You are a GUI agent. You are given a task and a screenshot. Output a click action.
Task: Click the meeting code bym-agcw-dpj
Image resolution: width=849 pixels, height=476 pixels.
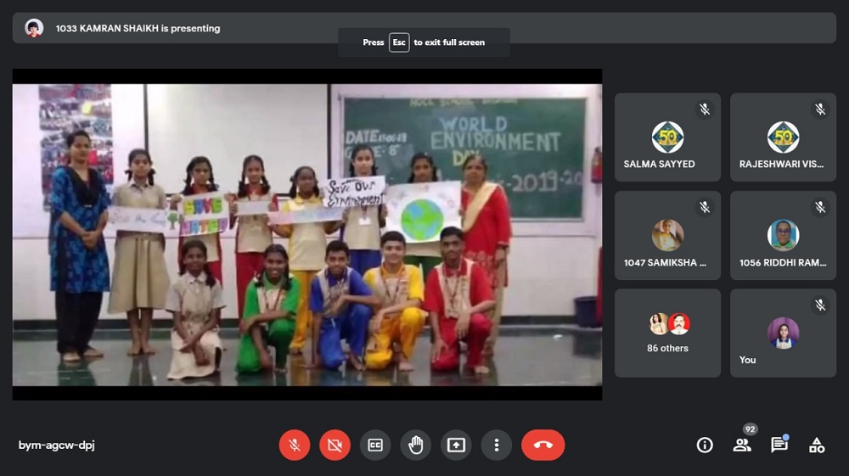(56, 445)
